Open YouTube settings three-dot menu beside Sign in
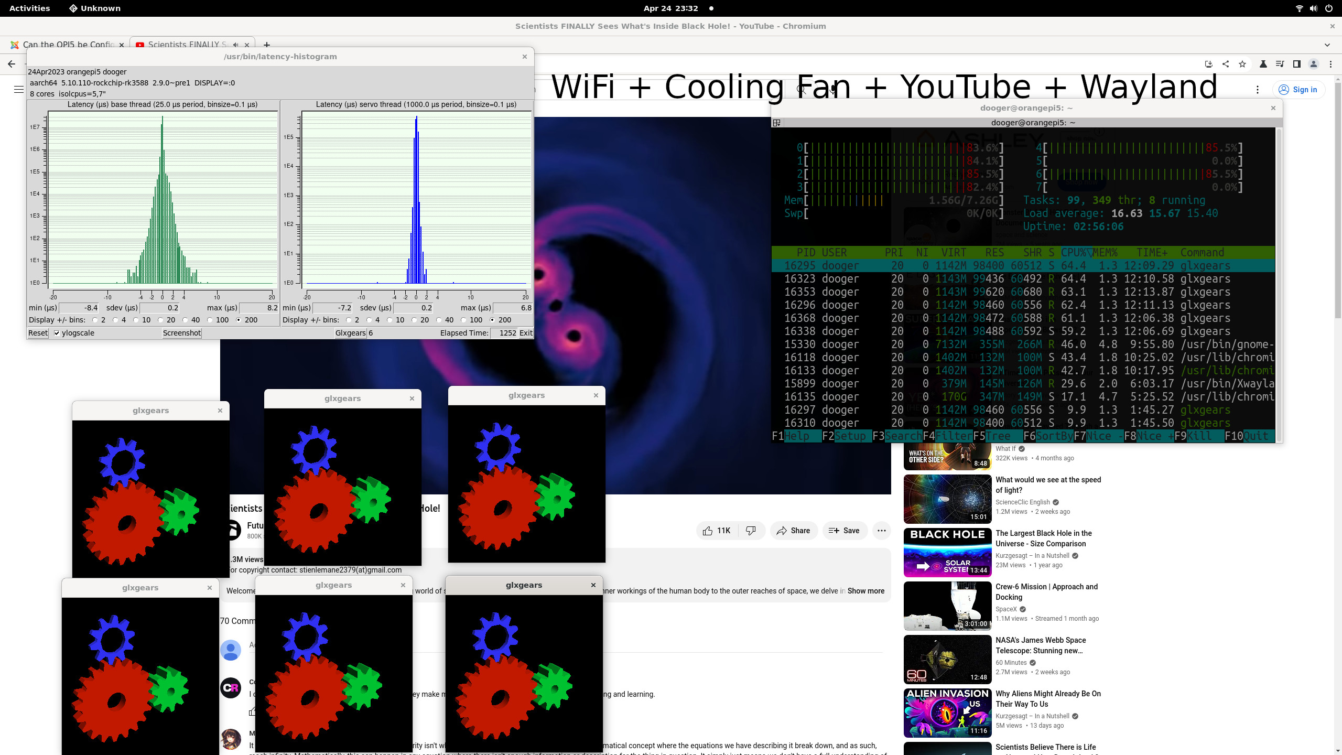 pos(1258,90)
